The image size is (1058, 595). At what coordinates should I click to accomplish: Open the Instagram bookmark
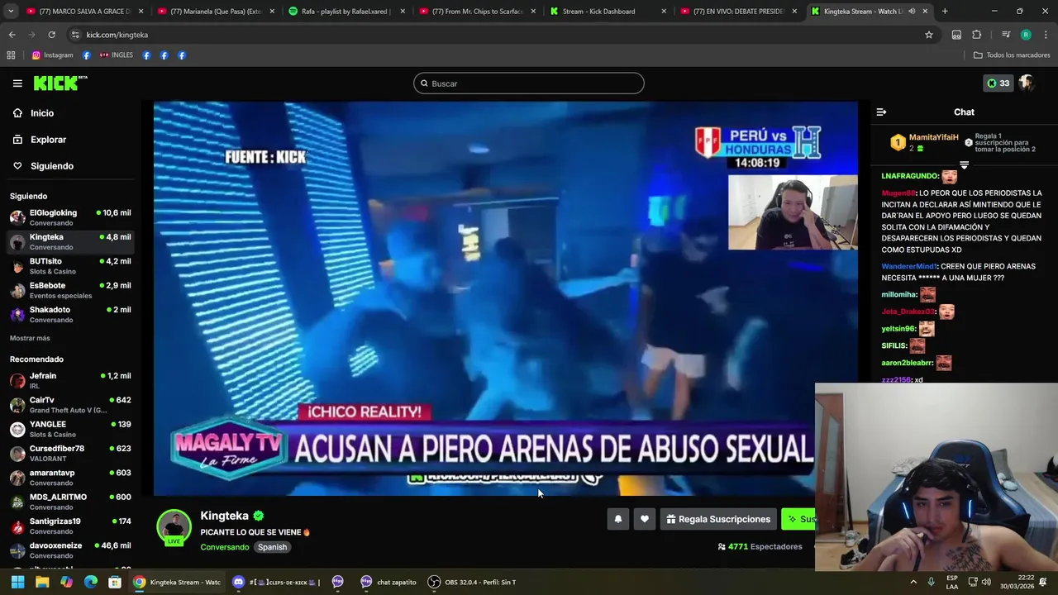pyautogui.click(x=52, y=55)
